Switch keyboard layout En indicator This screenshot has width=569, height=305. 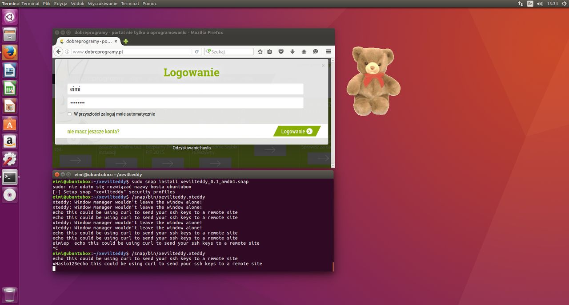click(530, 4)
